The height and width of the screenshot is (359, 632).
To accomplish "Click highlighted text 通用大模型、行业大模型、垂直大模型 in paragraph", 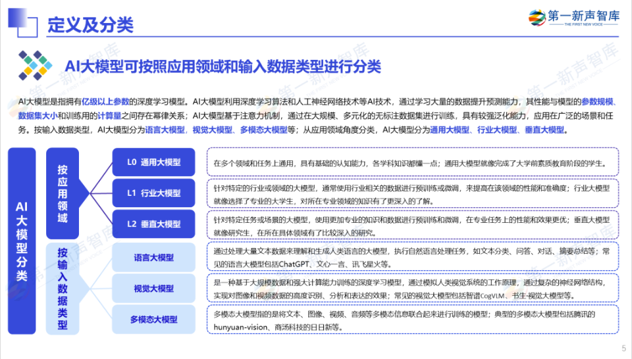I will click(497, 130).
